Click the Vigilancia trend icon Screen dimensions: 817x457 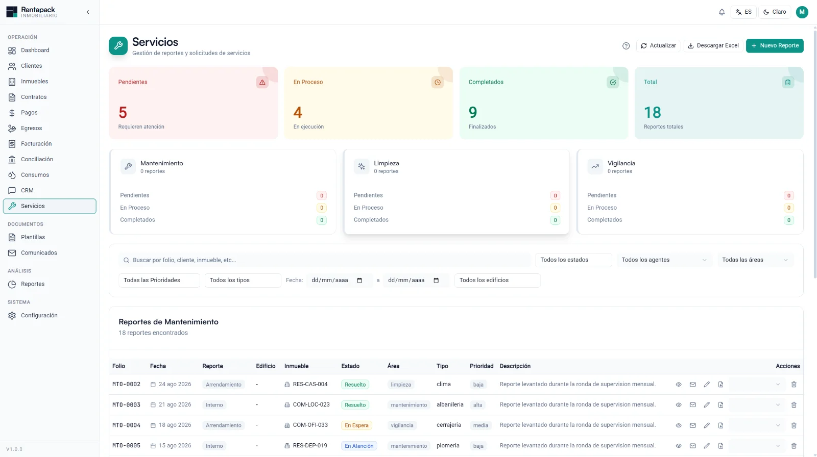pos(595,166)
